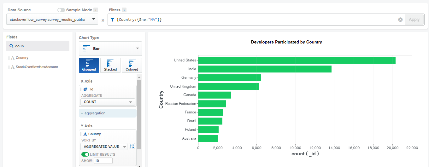Click the Filters info icon
The image size is (429, 167).
point(124,10)
